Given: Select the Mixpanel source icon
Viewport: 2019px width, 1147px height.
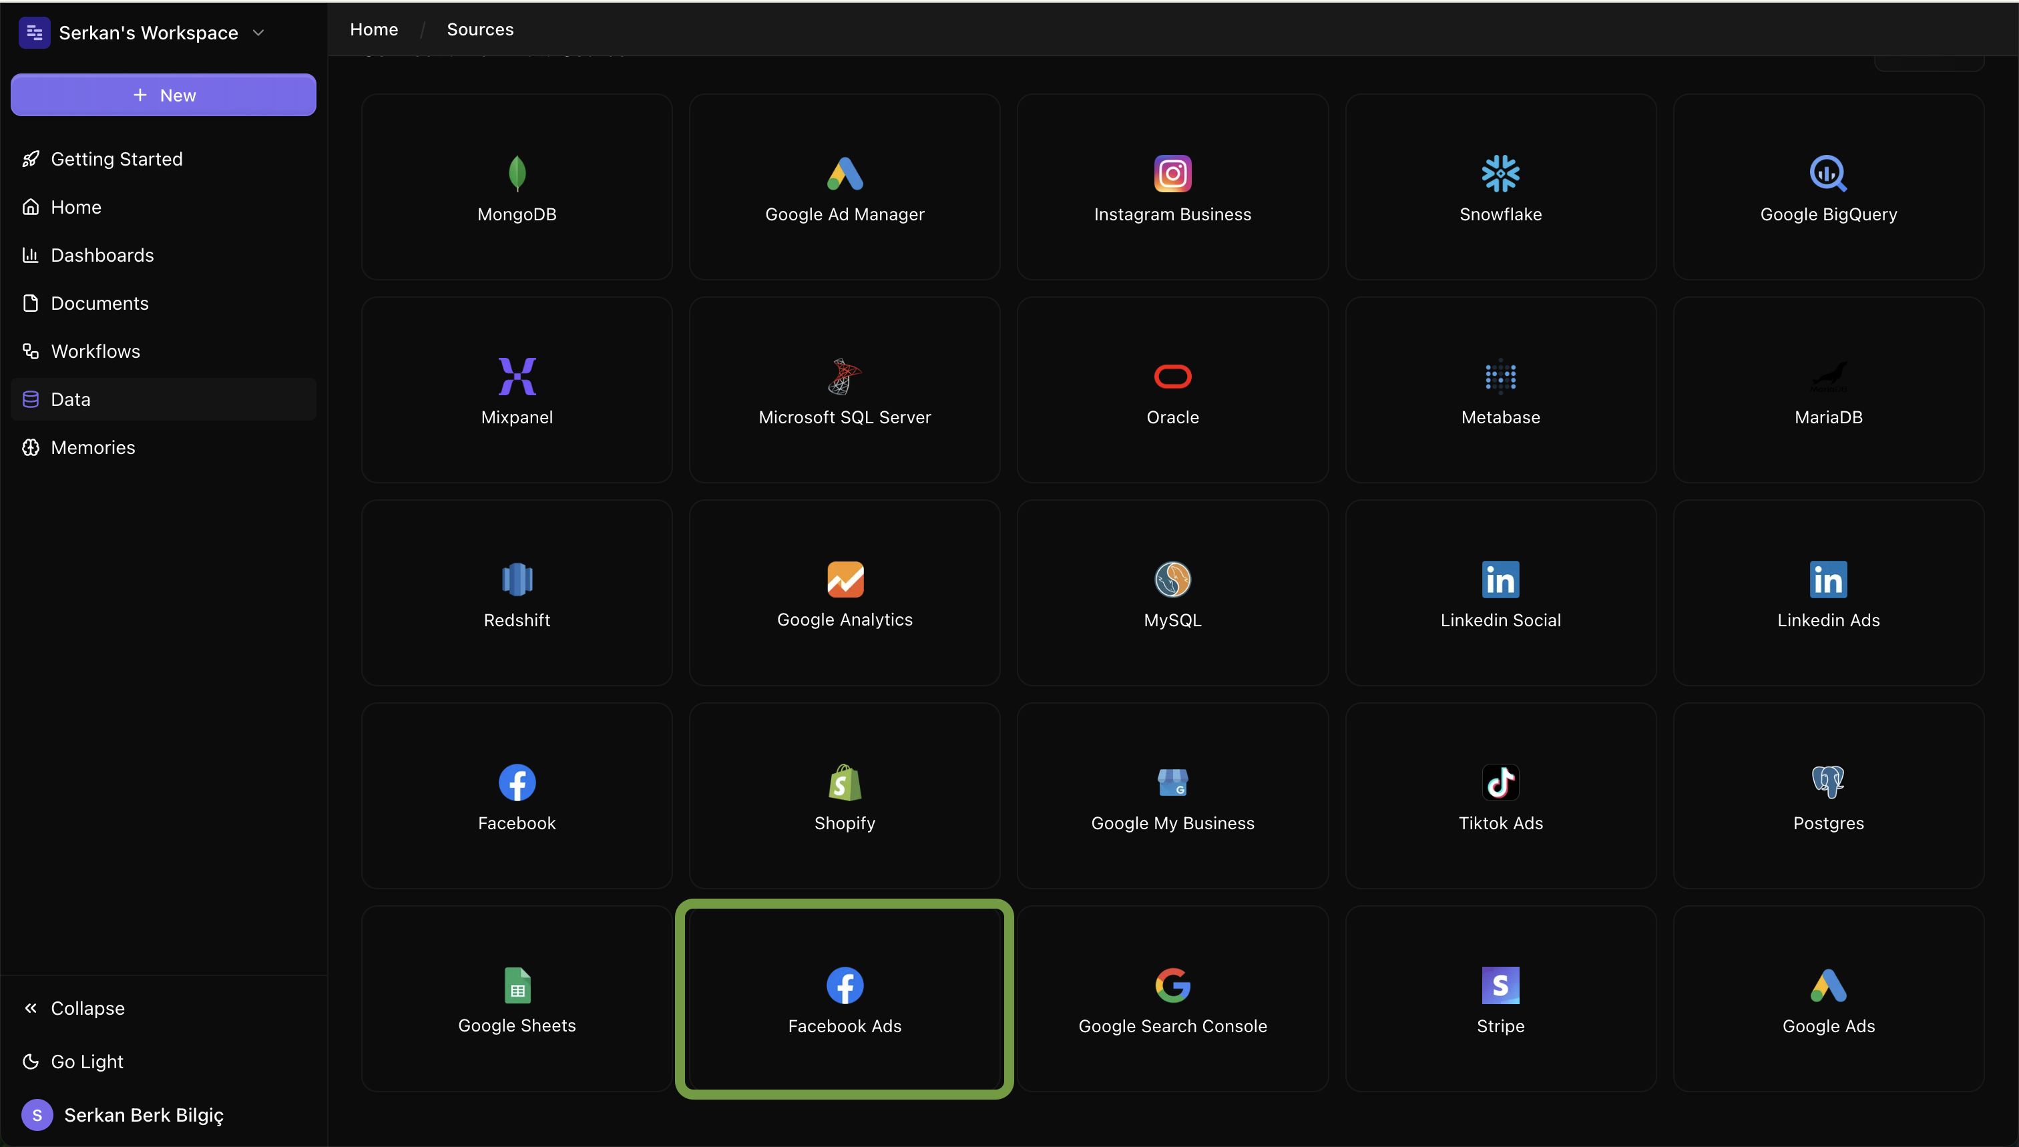Looking at the screenshot, I should point(517,377).
